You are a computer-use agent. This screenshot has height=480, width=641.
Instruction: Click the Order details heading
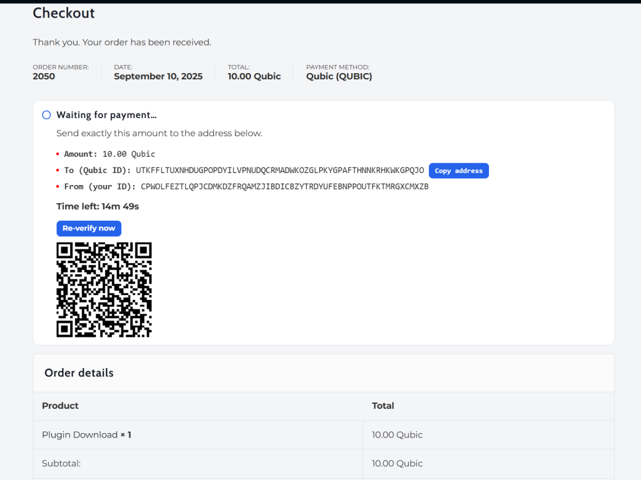(79, 372)
